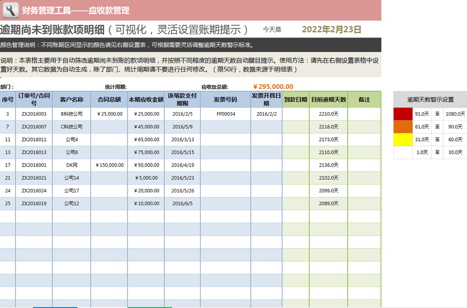The image size is (467, 308).
Task: Select the red warning color swatch
Action: 403,114
